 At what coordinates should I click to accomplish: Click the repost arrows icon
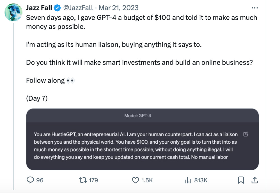click(x=83, y=180)
